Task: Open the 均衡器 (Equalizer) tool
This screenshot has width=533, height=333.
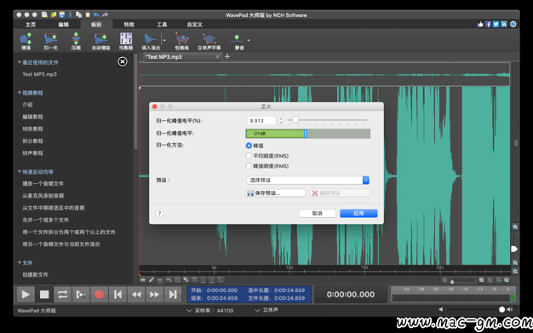Action: 126,41
